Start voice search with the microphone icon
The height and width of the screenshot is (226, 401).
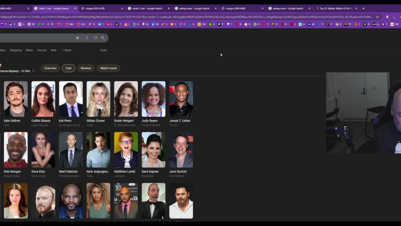pyautogui.click(x=87, y=38)
